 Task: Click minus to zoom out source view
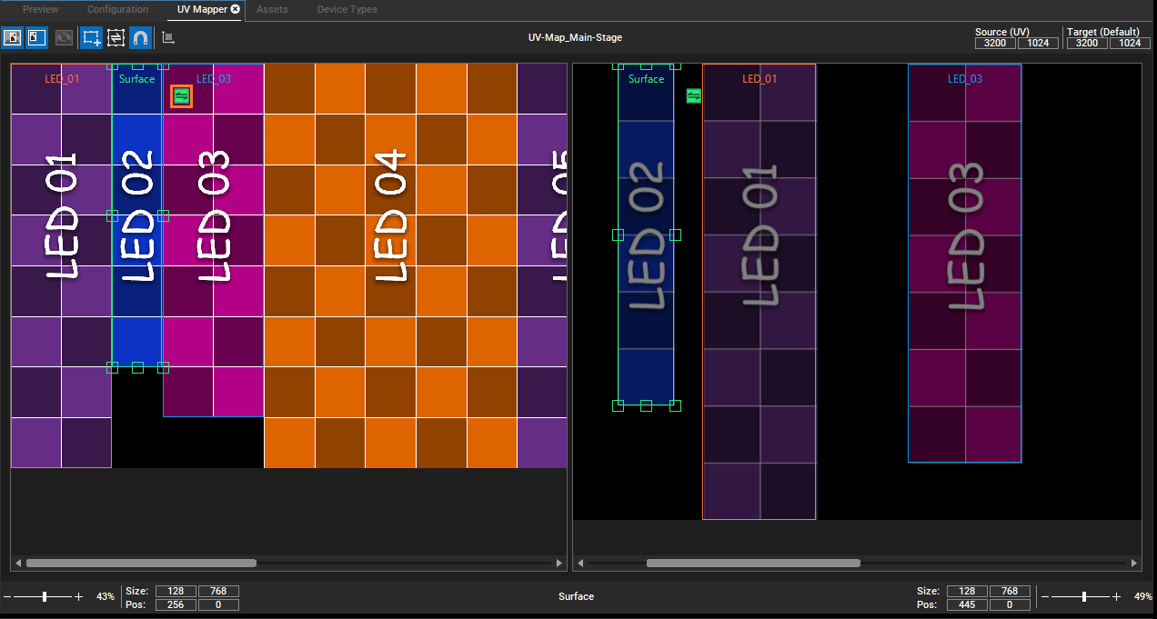click(7, 596)
